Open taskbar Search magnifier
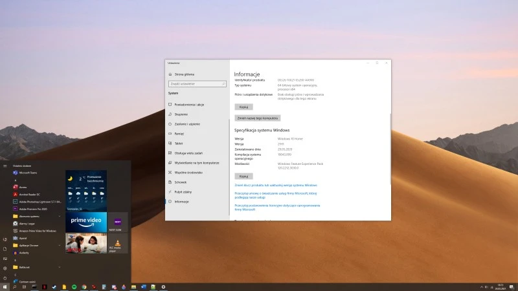518x291 pixels. pos(14,287)
